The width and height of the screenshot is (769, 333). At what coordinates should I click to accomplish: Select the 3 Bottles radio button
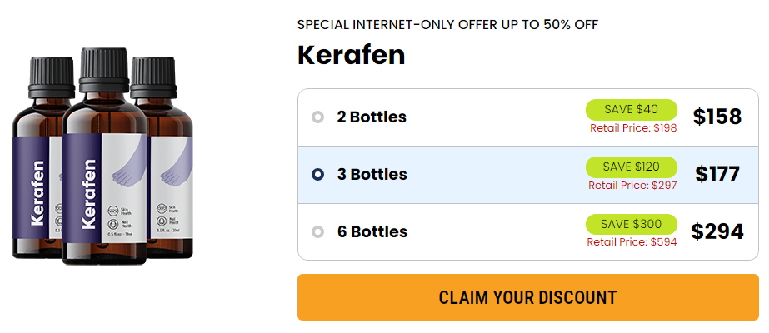click(317, 175)
